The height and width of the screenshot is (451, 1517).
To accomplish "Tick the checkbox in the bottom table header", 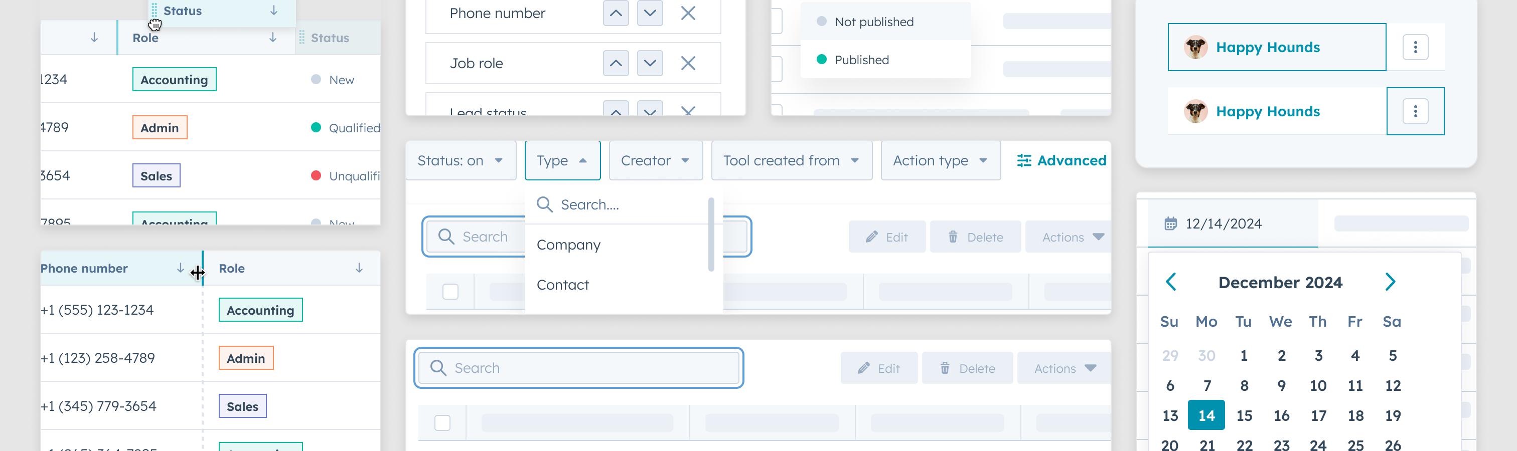I will click(442, 423).
